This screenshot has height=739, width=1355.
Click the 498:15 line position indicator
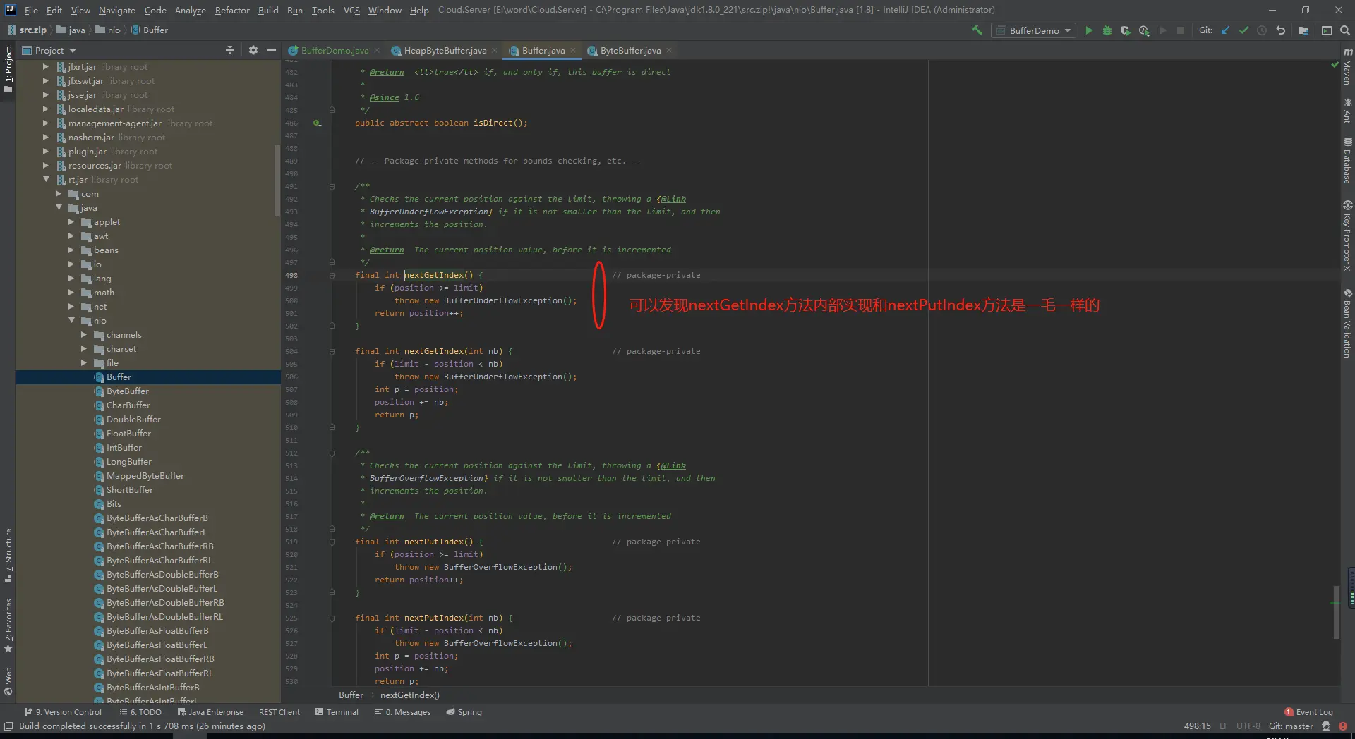(x=1198, y=726)
